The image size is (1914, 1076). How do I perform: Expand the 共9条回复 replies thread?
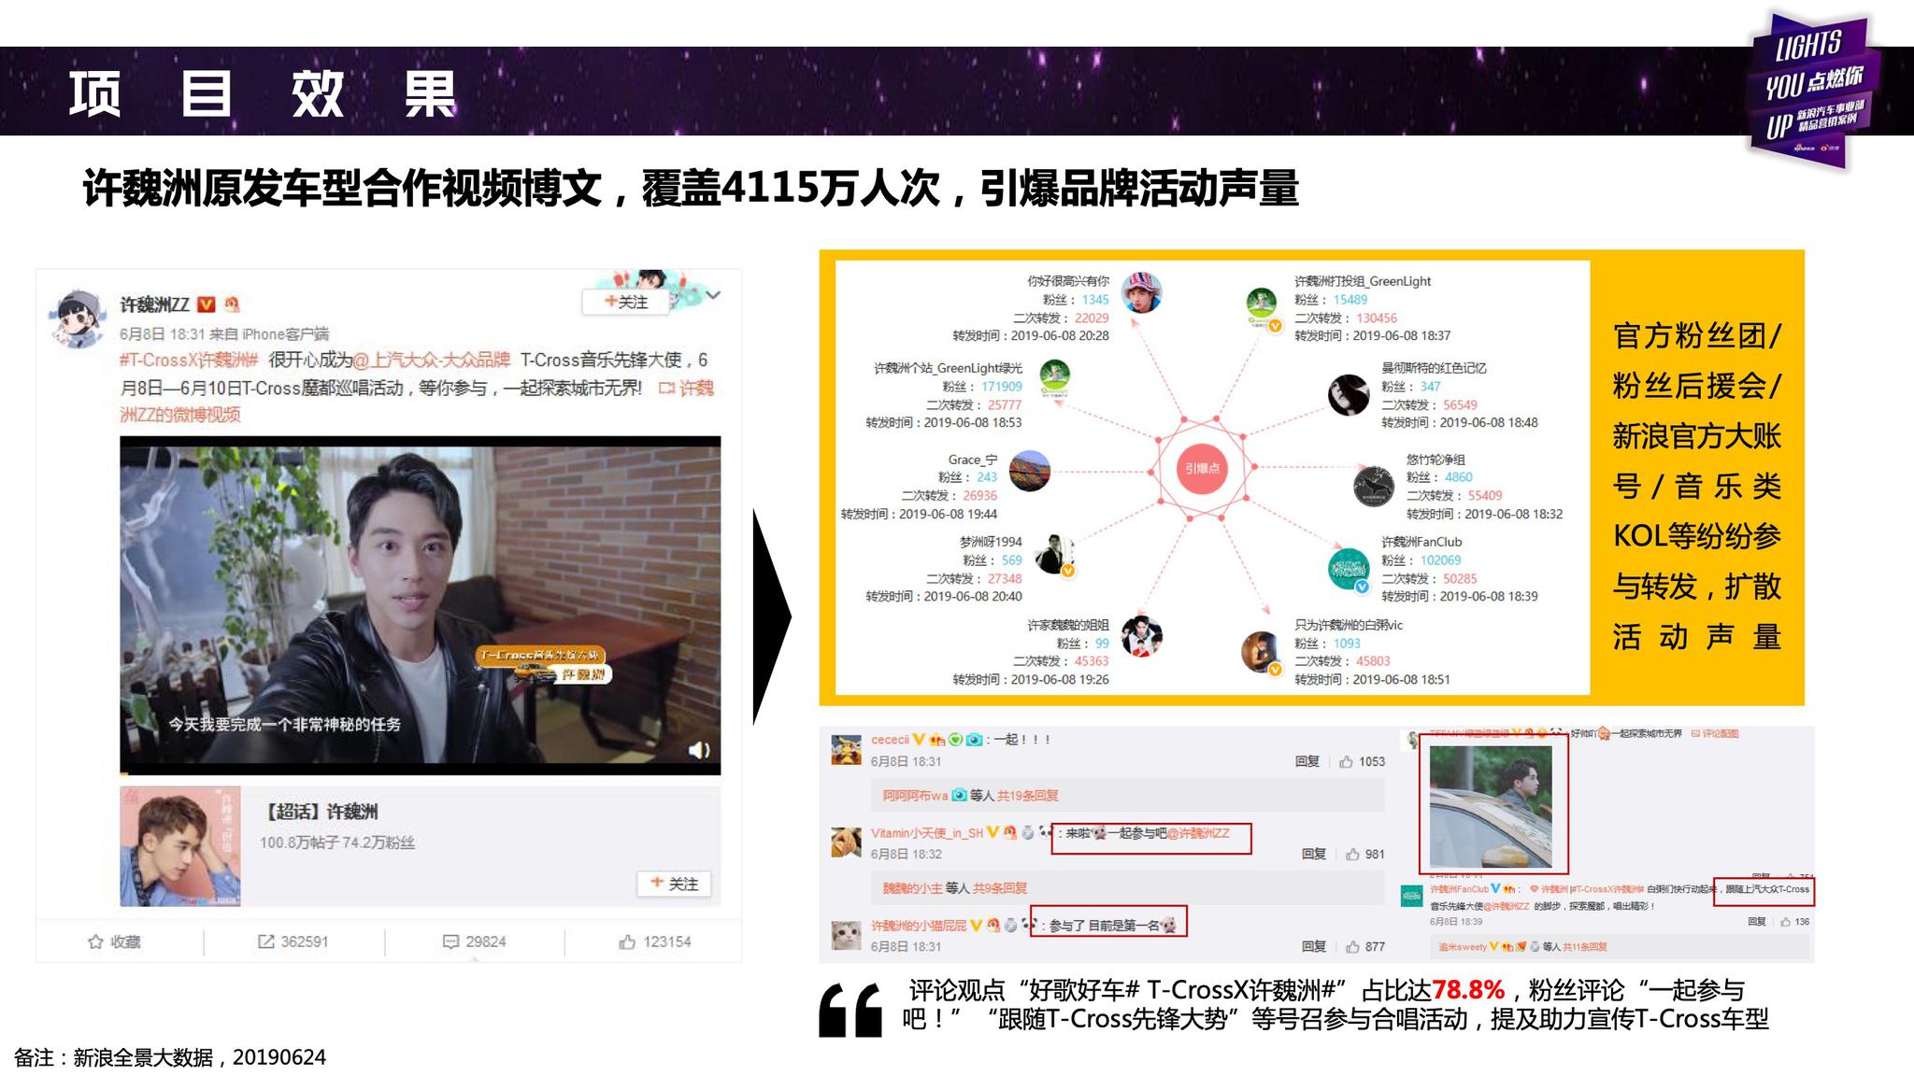999,888
